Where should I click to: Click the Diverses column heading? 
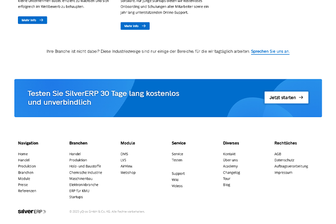pyautogui.click(x=231, y=143)
